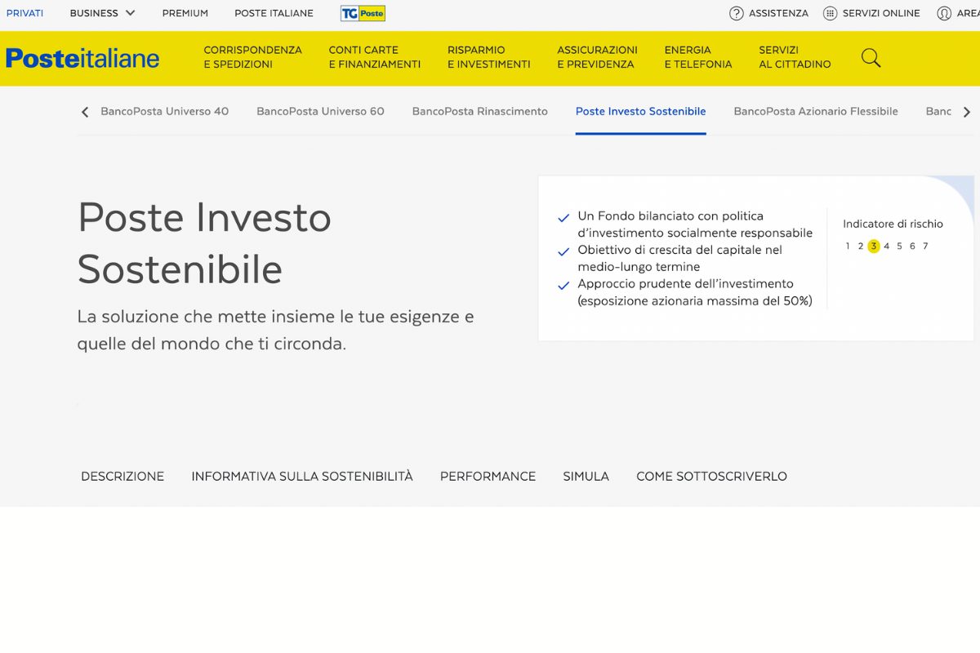Click the checkmark beside Approccio prudente
Screen dimensions: 980x653
pos(563,286)
